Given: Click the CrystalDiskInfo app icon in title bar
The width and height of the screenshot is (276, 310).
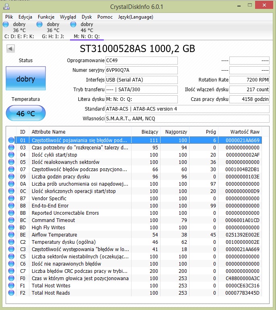Looking at the screenshot, I should tap(6, 6).
